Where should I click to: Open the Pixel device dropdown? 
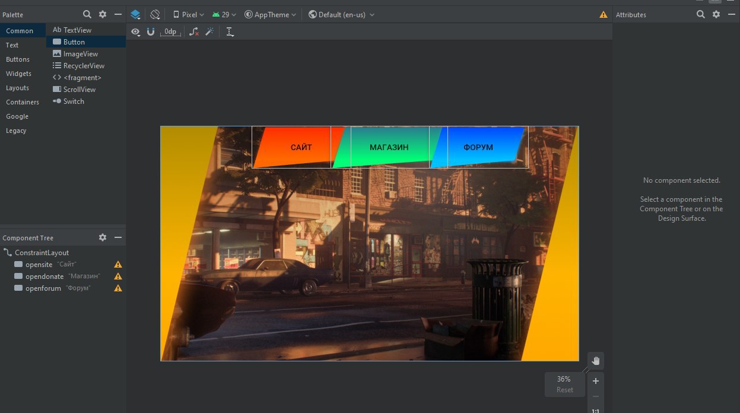(x=189, y=14)
